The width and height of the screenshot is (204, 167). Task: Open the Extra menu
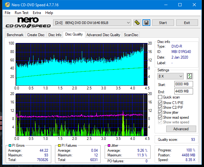[37, 13]
